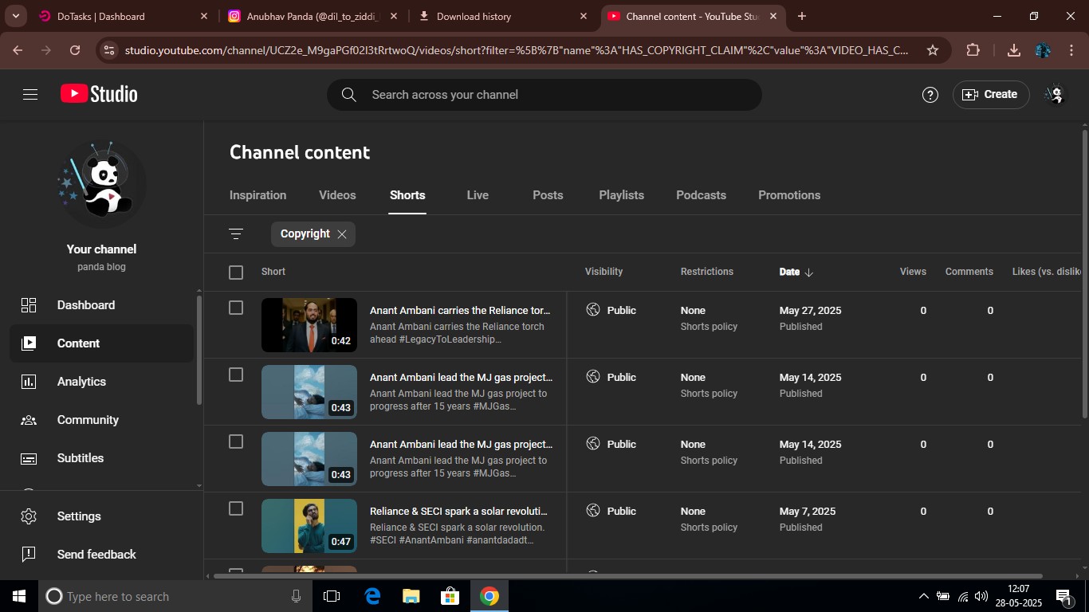Select the Reliance torch short checkbox
The height and width of the screenshot is (612, 1089).
[x=236, y=308]
